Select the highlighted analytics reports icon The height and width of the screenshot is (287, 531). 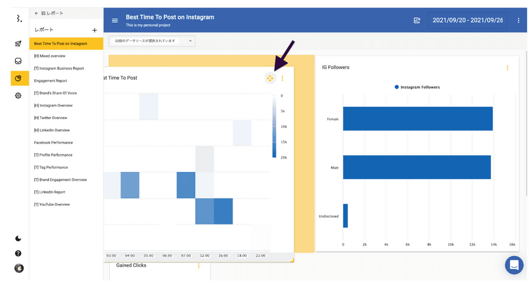pyautogui.click(x=19, y=79)
